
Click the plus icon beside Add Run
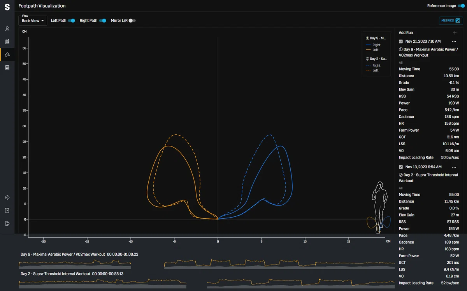455,33
